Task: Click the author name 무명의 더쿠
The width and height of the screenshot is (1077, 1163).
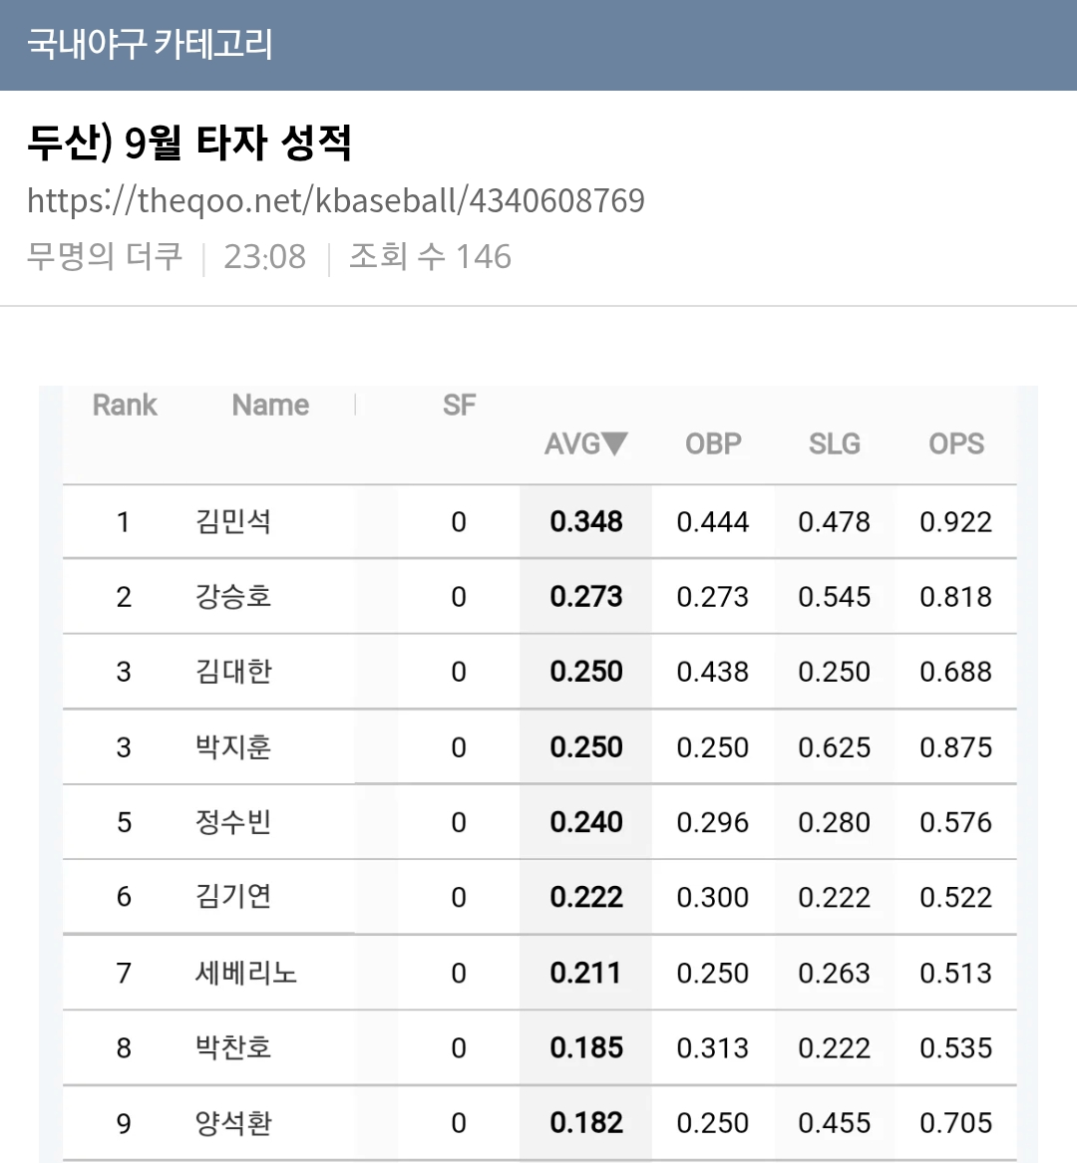Action: coord(104,257)
